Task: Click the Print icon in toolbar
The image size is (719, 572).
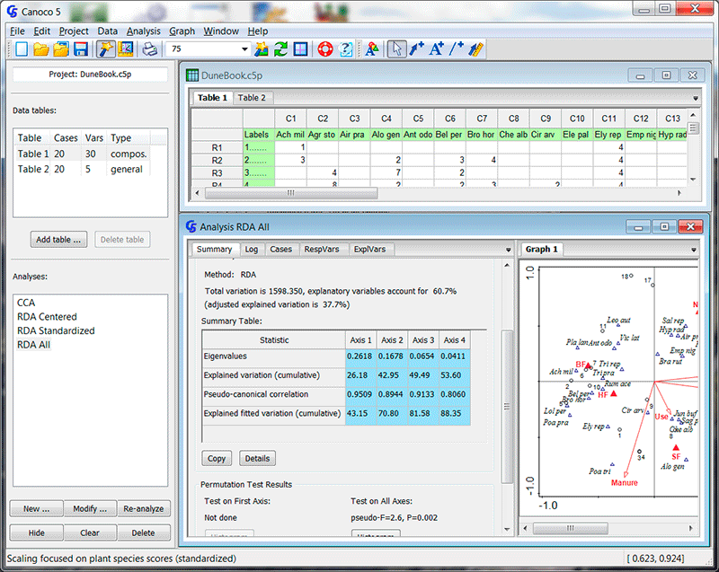Action: 150,49
